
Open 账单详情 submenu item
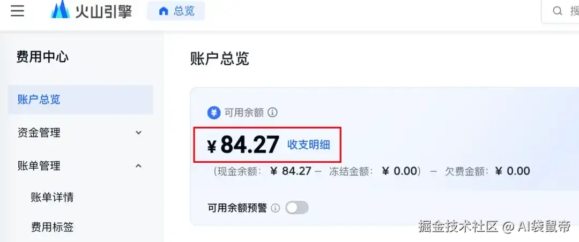[52, 198]
